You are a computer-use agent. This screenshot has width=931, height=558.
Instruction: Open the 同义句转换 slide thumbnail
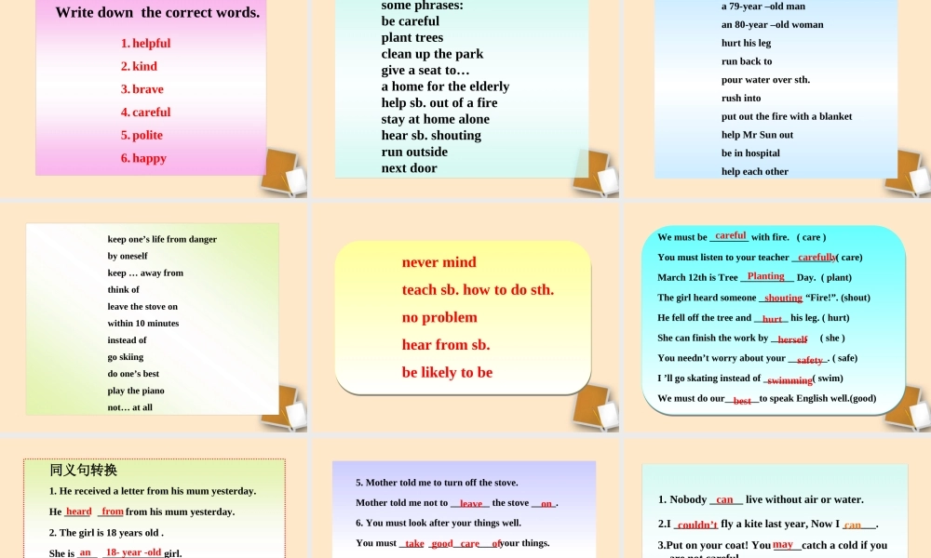154,498
